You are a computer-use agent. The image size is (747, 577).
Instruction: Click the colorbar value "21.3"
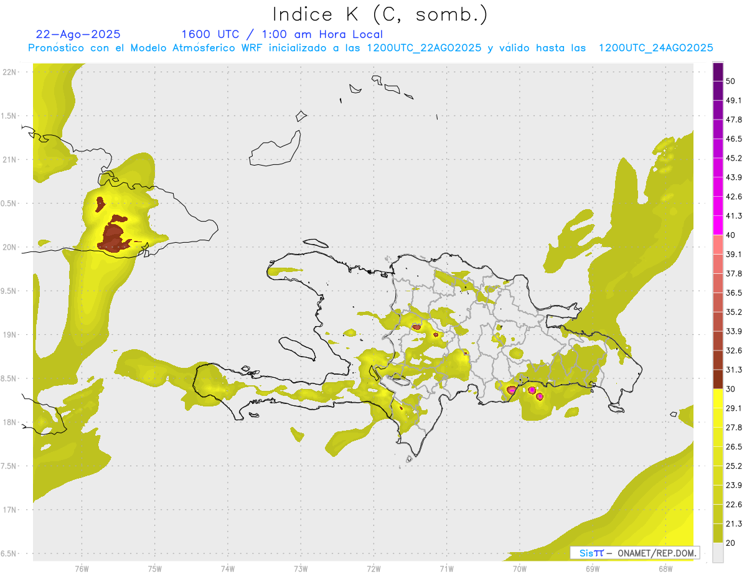pyautogui.click(x=734, y=524)
